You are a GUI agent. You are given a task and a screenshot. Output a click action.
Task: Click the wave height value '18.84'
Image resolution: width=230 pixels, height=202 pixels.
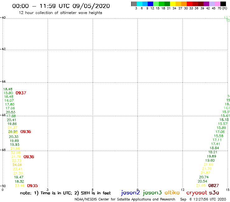click(x=214, y=148)
